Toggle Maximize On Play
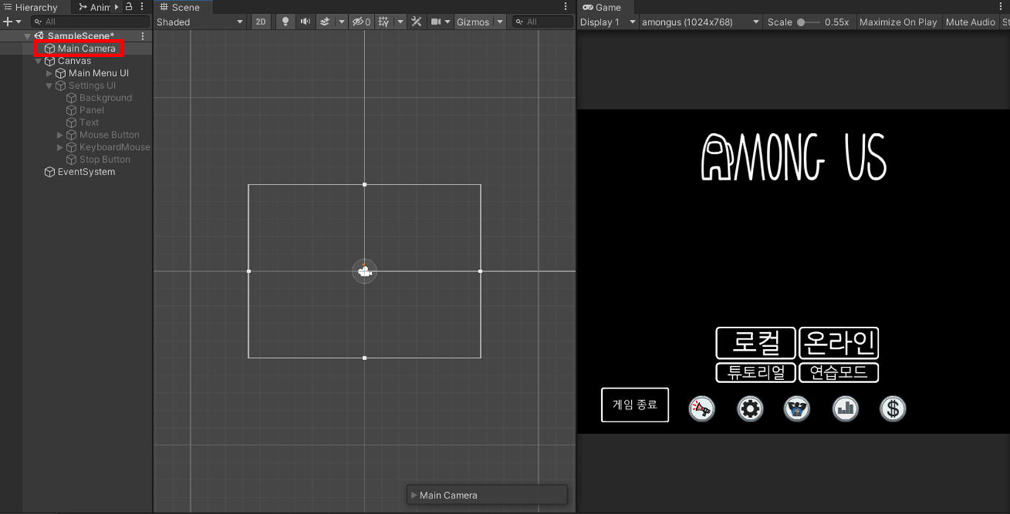Viewport: 1010px width, 514px height. pyautogui.click(x=898, y=22)
